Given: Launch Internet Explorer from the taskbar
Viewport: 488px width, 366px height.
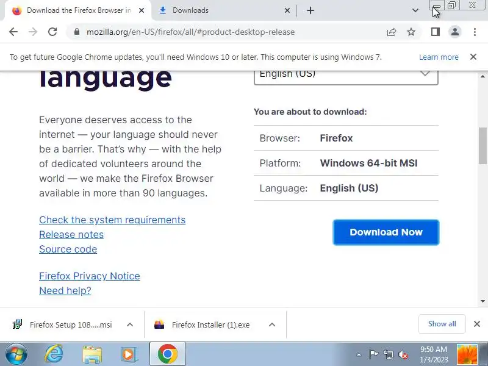Looking at the screenshot, I should pyautogui.click(x=54, y=354).
